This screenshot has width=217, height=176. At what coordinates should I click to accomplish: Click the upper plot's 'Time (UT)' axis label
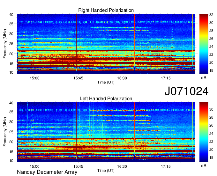[106, 82]
